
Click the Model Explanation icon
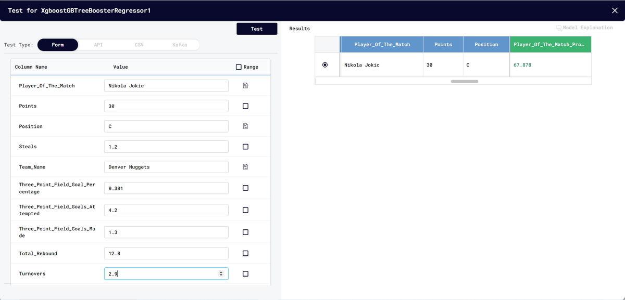click(x=559, y=28)
